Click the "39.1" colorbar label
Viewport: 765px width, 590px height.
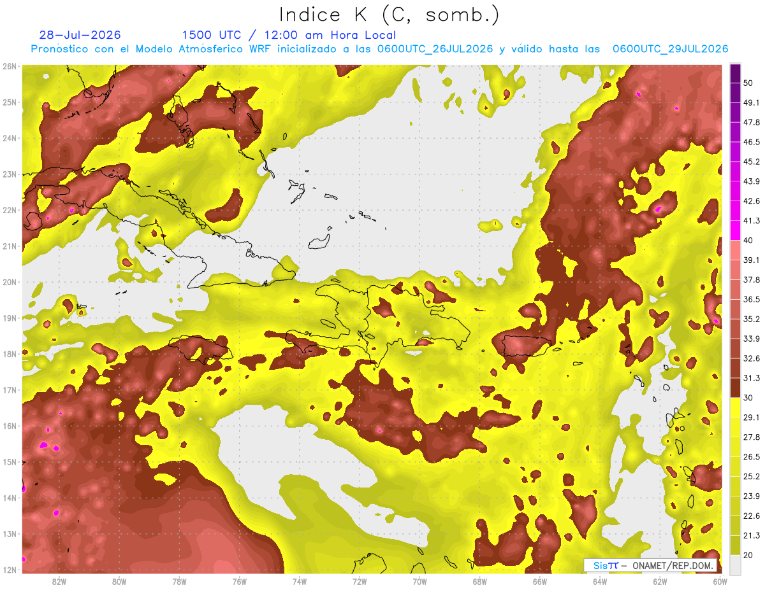[x=751, y=260]
